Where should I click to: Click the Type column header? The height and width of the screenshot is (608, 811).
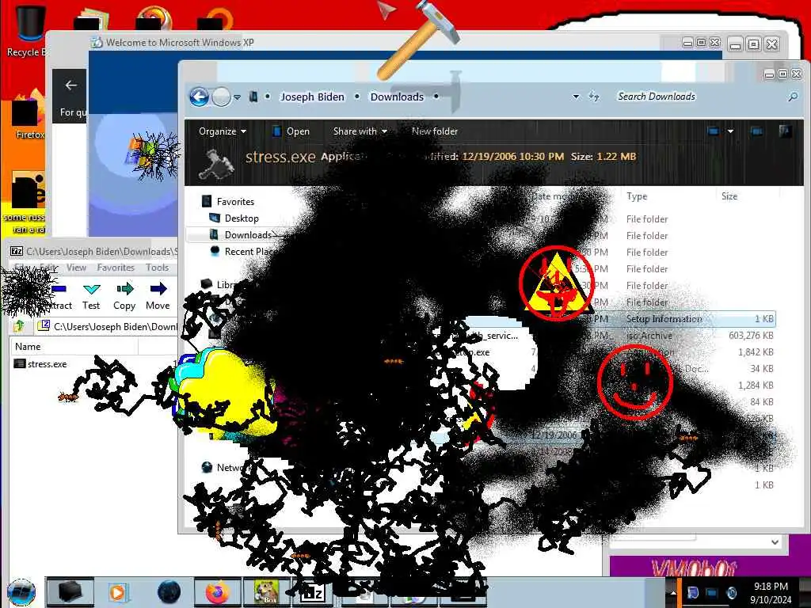point(637,196)
